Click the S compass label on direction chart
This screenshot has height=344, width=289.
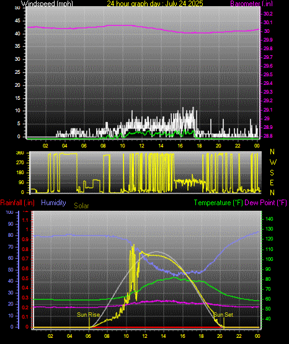pos(272,173)
